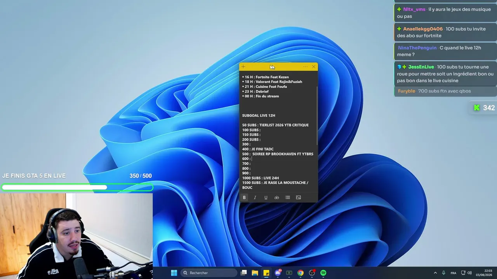Toggle bullet list in the sticky note
The height and width of the screenshot is (279, 497).
(288, 198)
